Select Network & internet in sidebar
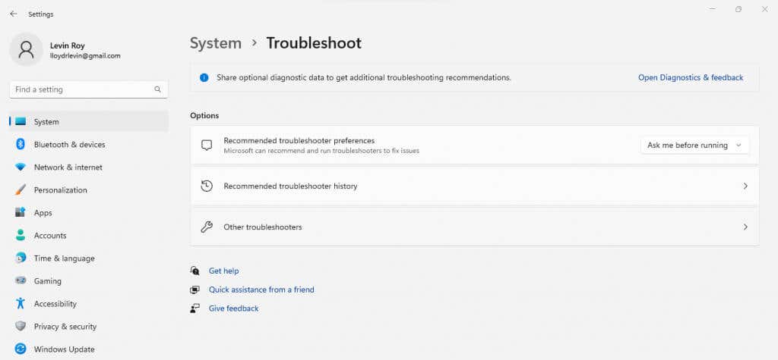Image resolution: width=778 pixels, height=360 pixels. coord(89,167)
